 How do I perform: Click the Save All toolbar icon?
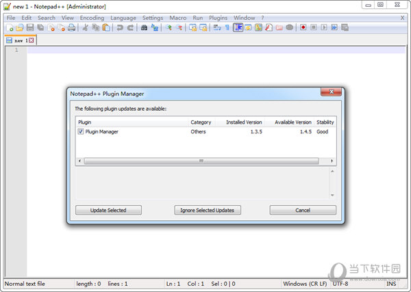(40, 27)
